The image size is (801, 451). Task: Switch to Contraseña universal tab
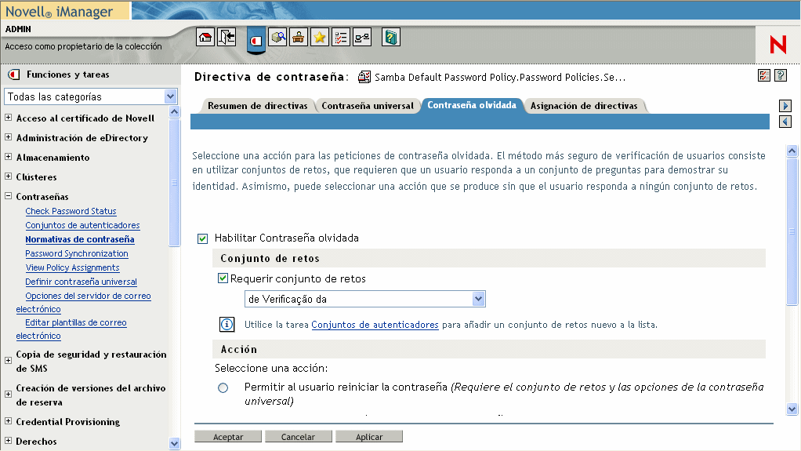[368, 106]
